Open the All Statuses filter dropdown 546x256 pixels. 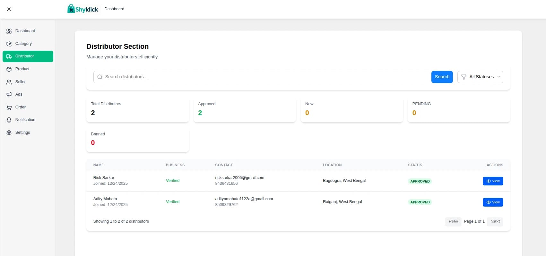pyautogui.click(x=480, y=77)
